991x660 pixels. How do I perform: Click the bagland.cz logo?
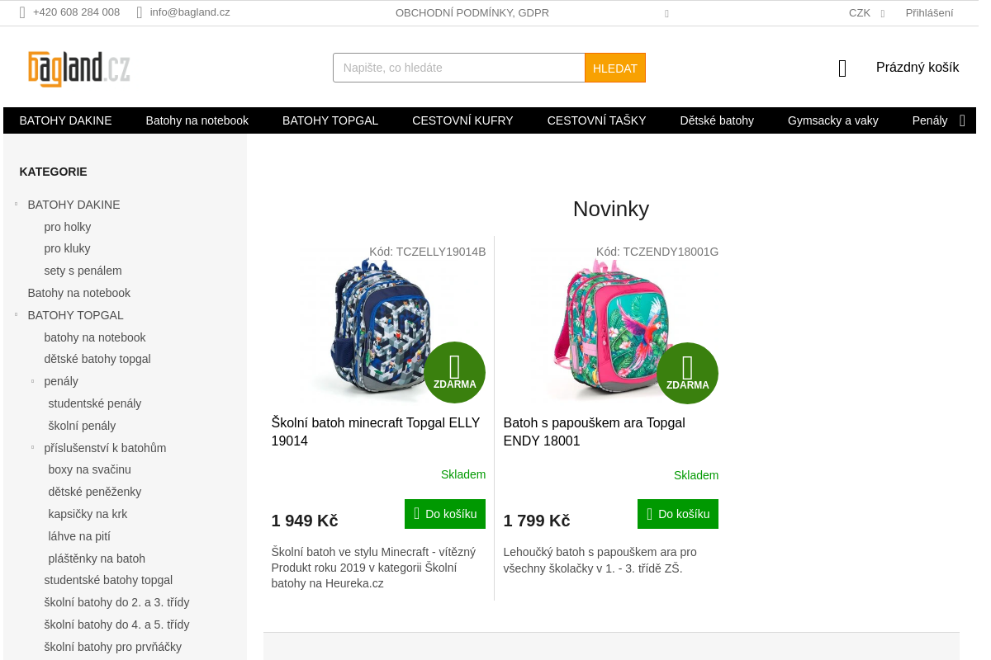[x=78, y=67]
